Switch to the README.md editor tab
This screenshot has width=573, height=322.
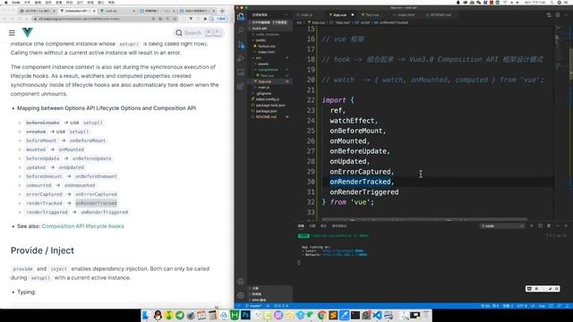pyautogui.click(x=440, y=15)
